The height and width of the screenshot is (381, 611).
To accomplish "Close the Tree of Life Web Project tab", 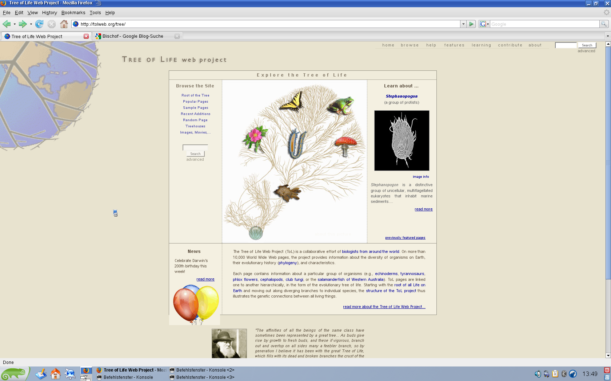I will click(86, 36).
